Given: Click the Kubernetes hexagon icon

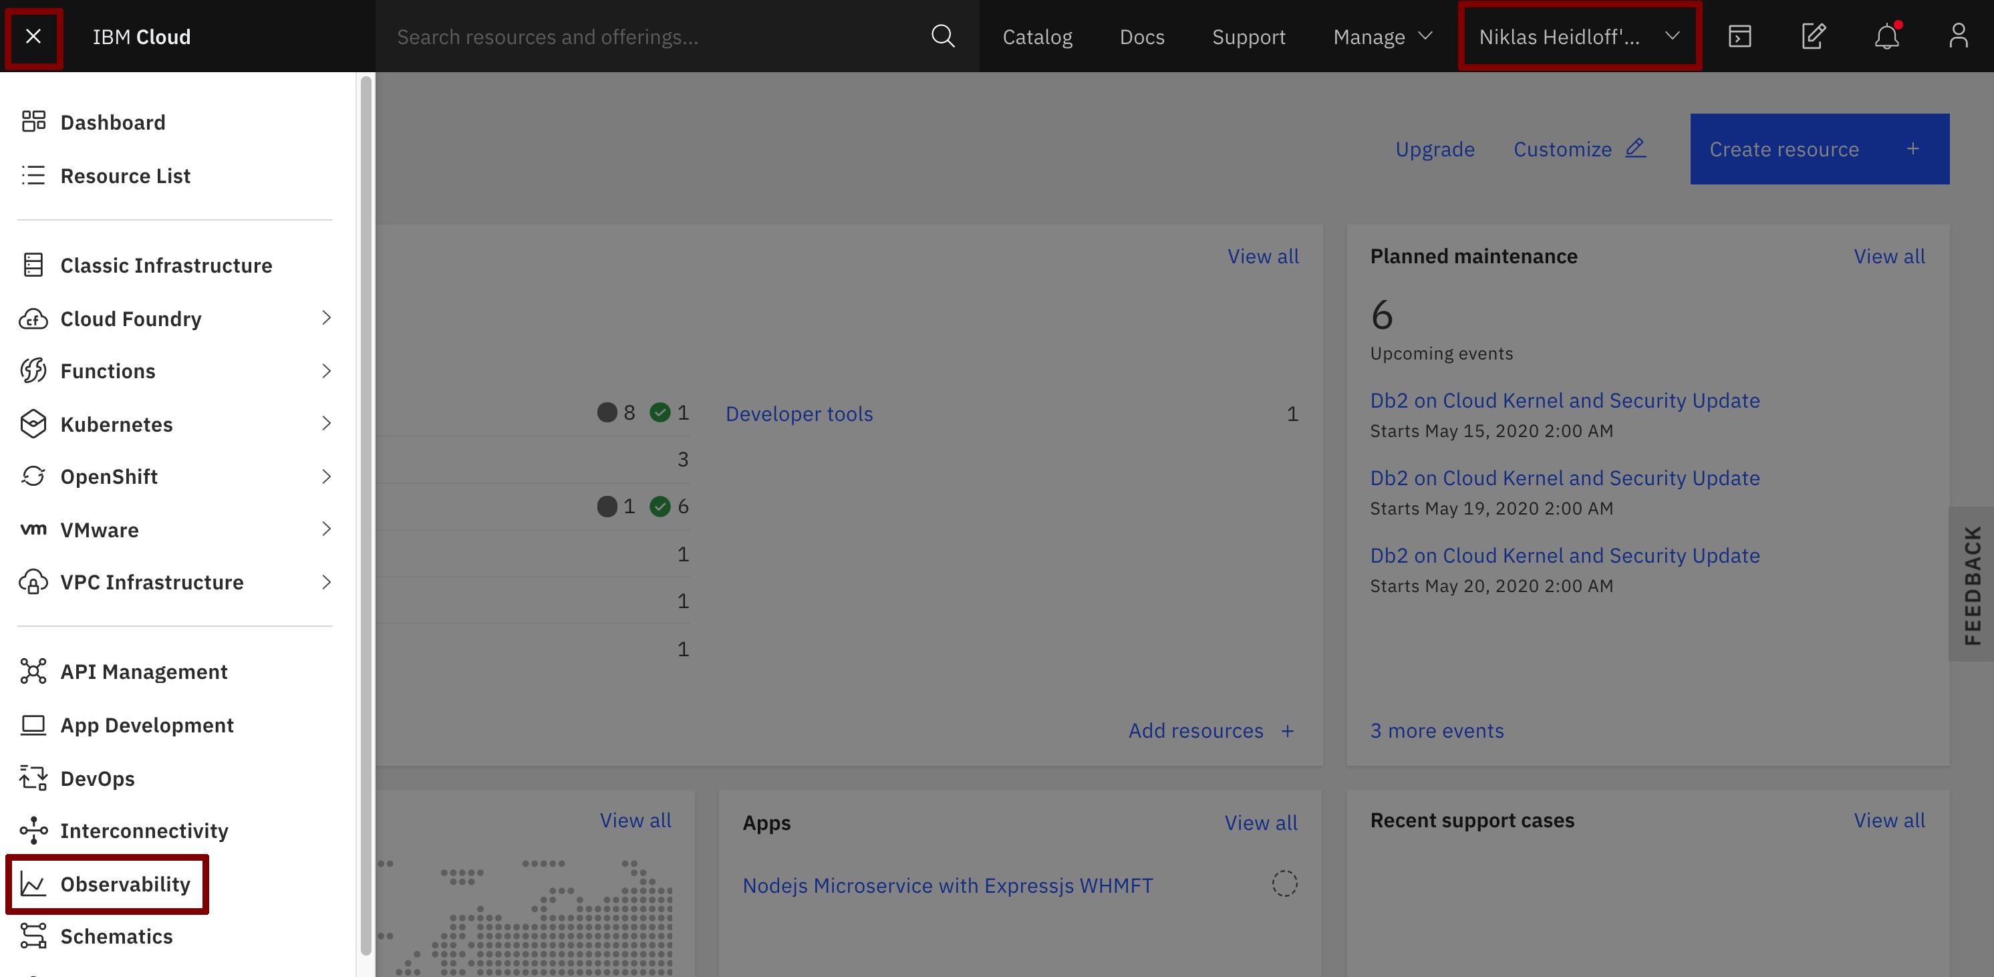Looking at the screenshot, I should click(x=33, y=424).
